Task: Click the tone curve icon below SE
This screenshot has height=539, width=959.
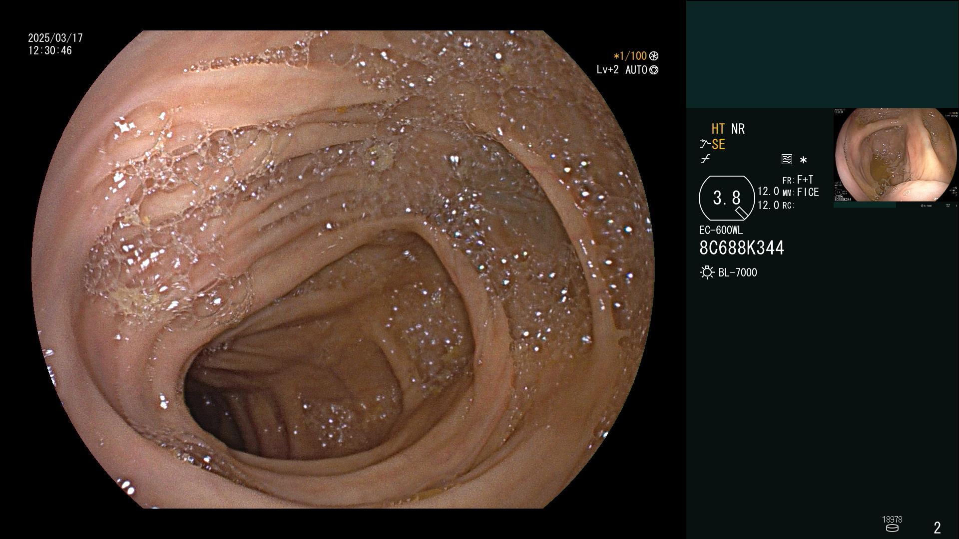Action: pyautogui.click(x=705, y=159)
